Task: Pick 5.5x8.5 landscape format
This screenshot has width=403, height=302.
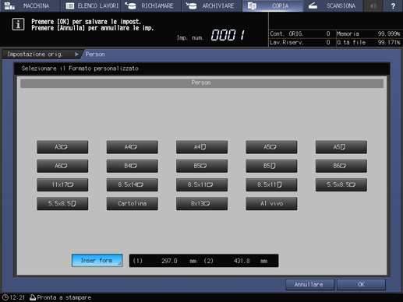Action: (341, 184)
